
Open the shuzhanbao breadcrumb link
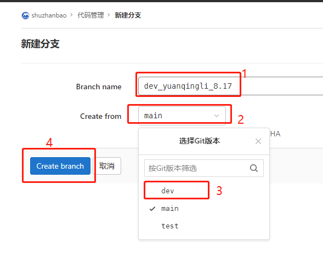[49, 15]
